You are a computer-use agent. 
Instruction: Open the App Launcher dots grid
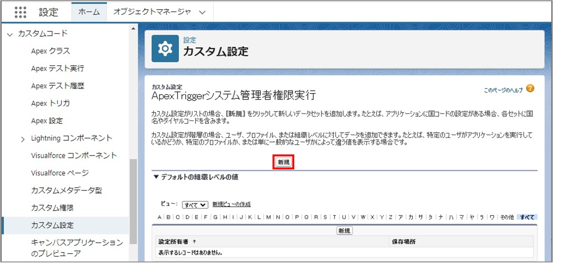20,12
